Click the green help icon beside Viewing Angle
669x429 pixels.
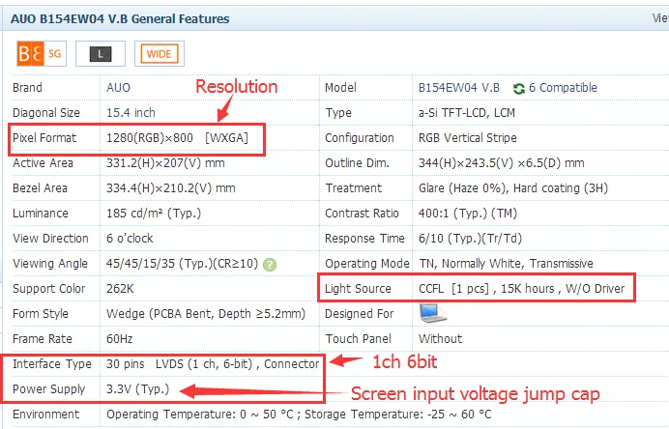pos(270,265)
